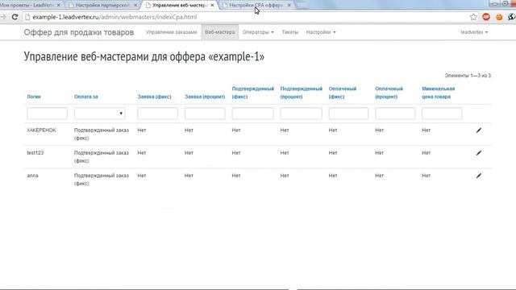The image size is (516, 290).
Task: Open the cookie extension icon
Action: pyautogui.click(x=499, y=17)
